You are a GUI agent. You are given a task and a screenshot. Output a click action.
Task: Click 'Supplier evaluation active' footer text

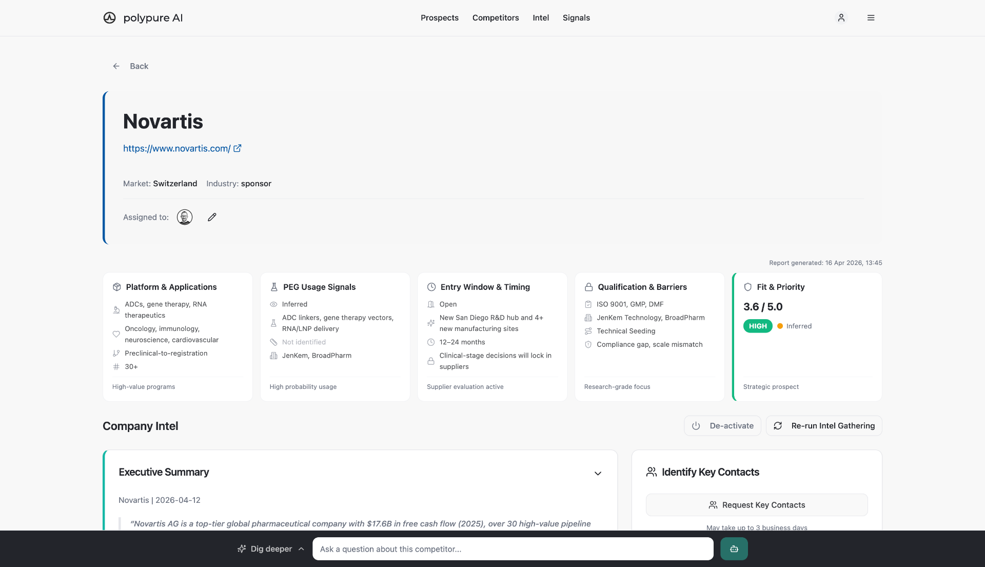click(465, 387)
